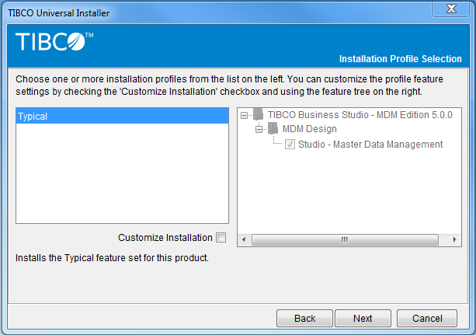The width and height of the screenshot is (476, 335).
Task: Click the feature tree scroll left arrow
Action: pyautogui.click(x=244, y=239)
